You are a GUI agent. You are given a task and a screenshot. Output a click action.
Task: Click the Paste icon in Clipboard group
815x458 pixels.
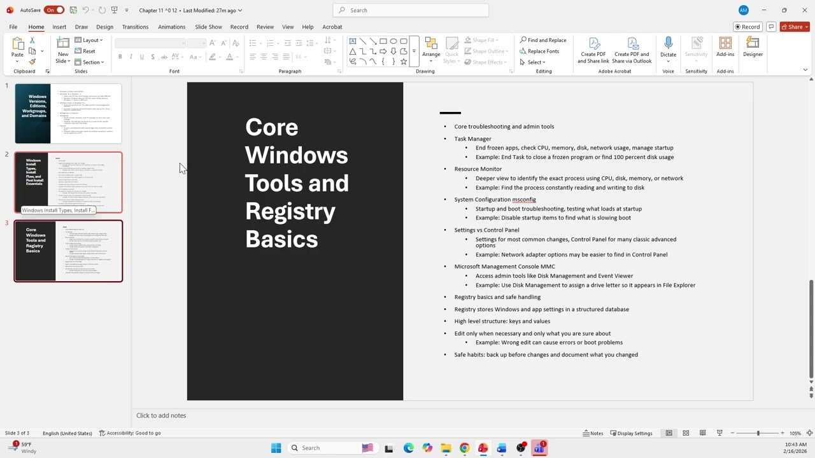(x=17, y=44)
